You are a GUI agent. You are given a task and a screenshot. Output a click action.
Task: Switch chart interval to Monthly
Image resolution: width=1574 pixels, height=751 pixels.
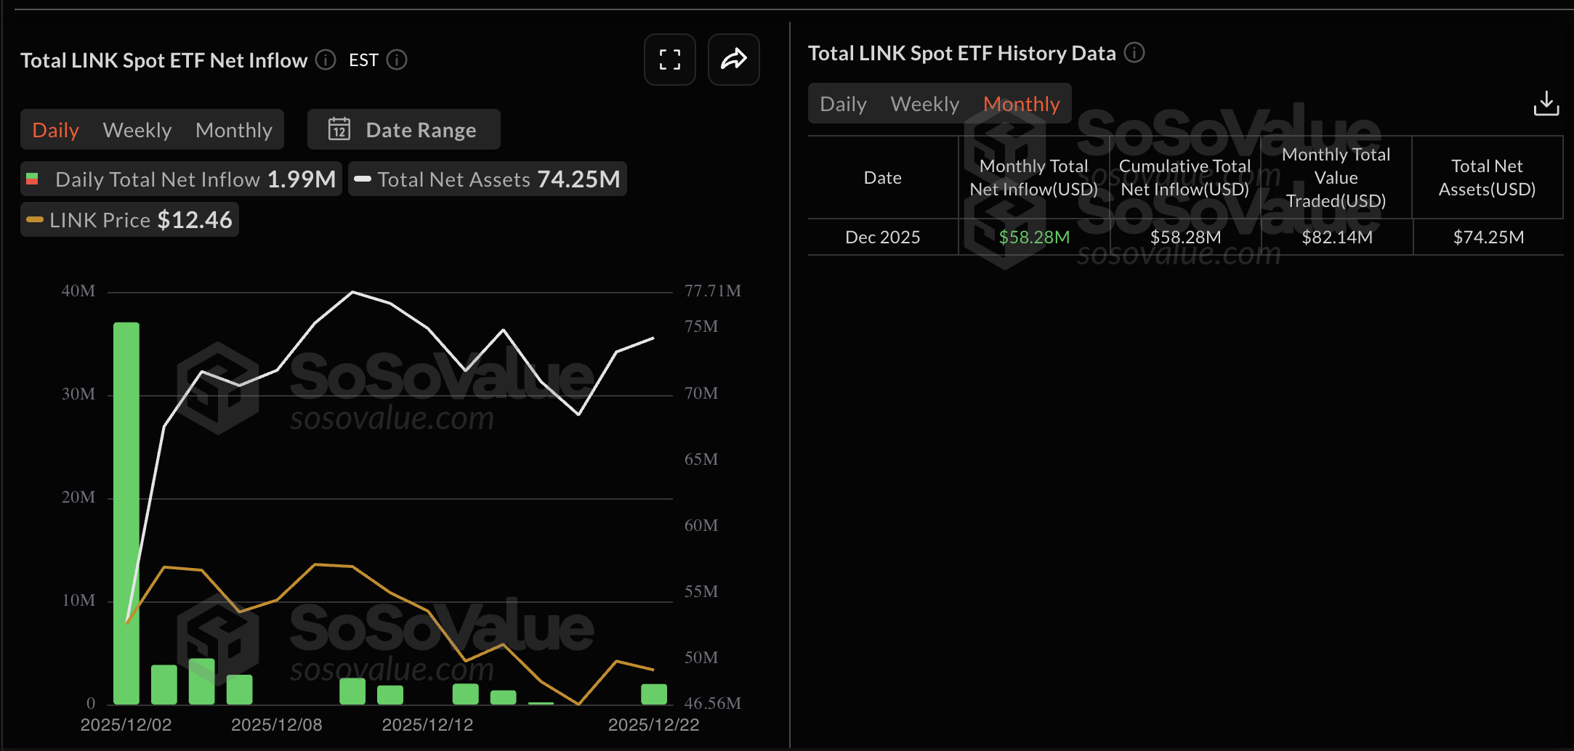pyautogui.click(x=234, y=129)
